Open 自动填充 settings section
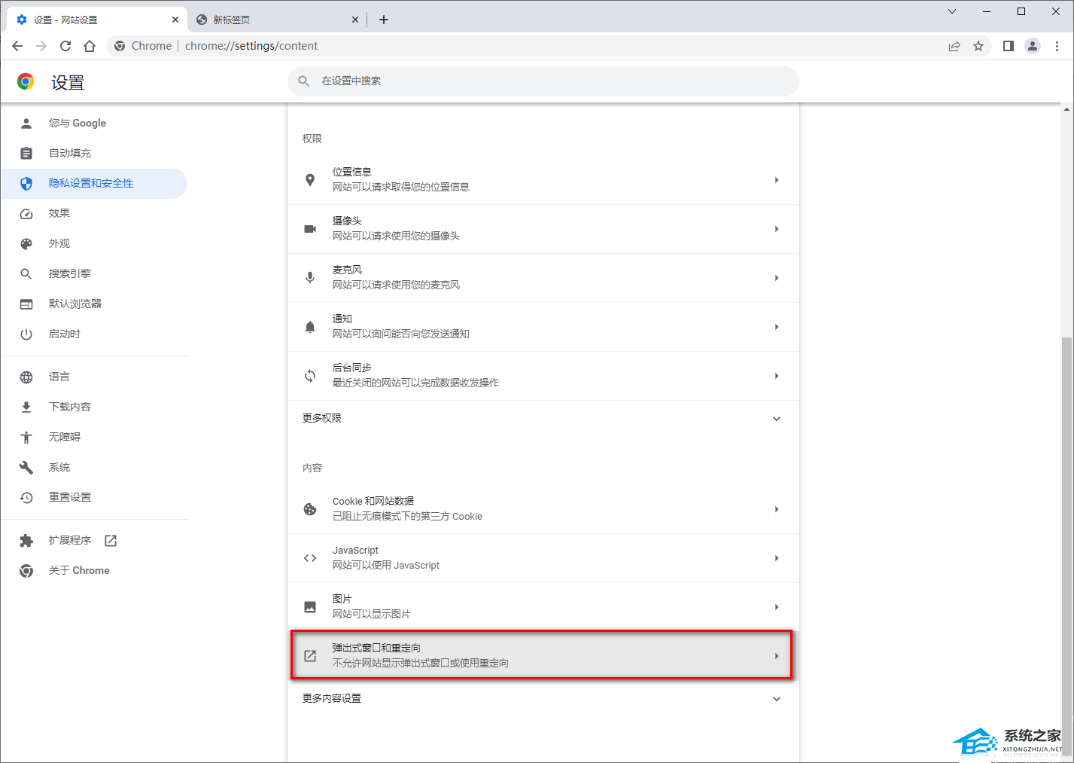The width and height of the screenshot is (1074, 763). pos(94,153)
